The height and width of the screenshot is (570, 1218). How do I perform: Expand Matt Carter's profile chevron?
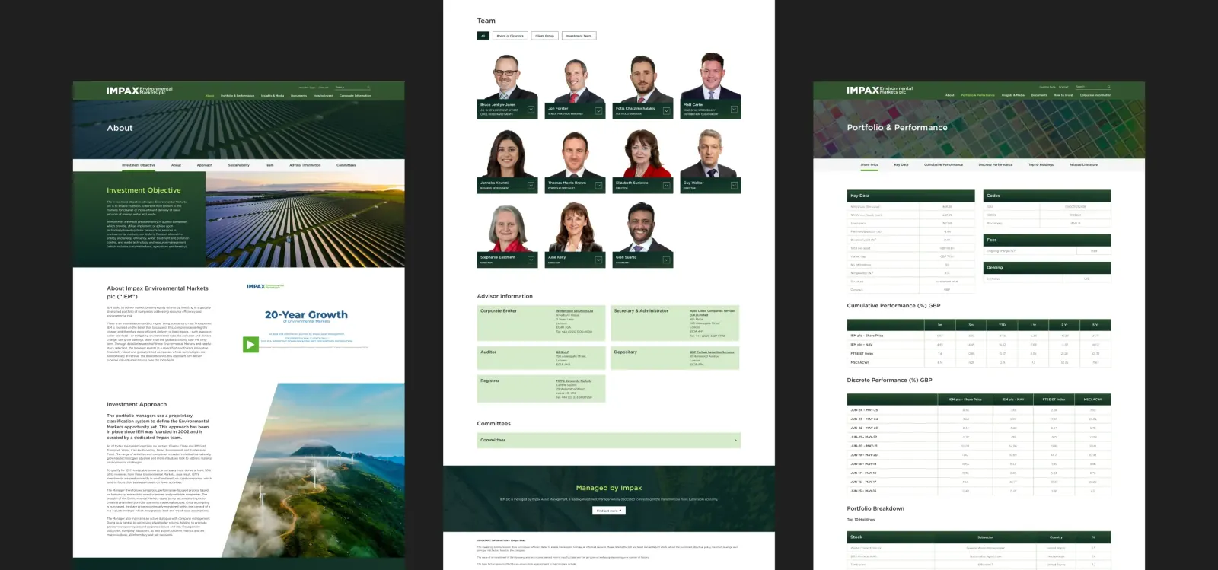pos(734,110)
